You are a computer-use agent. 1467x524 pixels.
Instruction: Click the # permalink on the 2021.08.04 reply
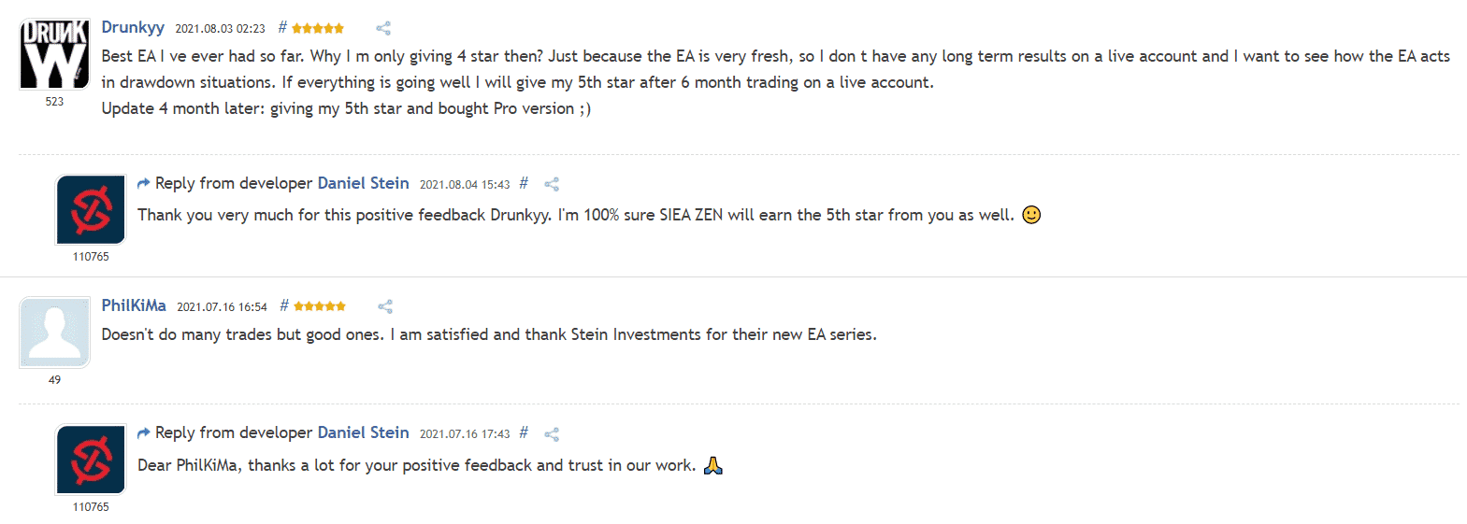[x=524, y=183]
